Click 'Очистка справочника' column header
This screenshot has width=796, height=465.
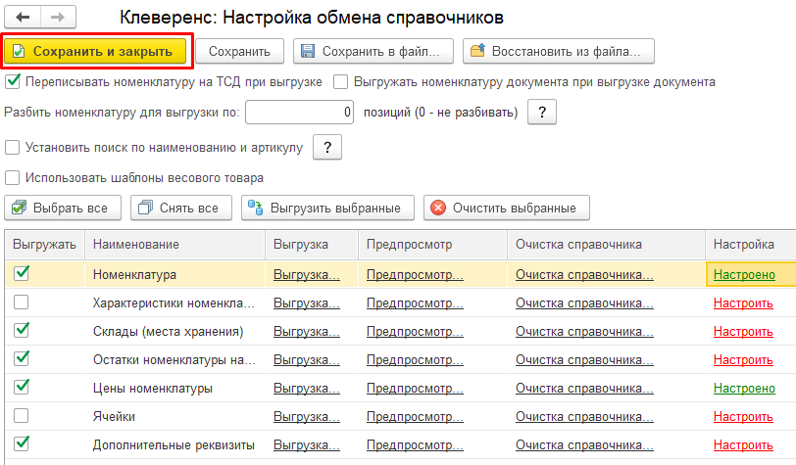click(606, 245)
